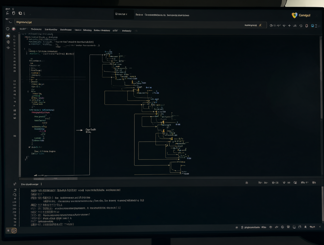
Task: Open the swirl circle icon in the left sidebar
Action: pos(8,42)
